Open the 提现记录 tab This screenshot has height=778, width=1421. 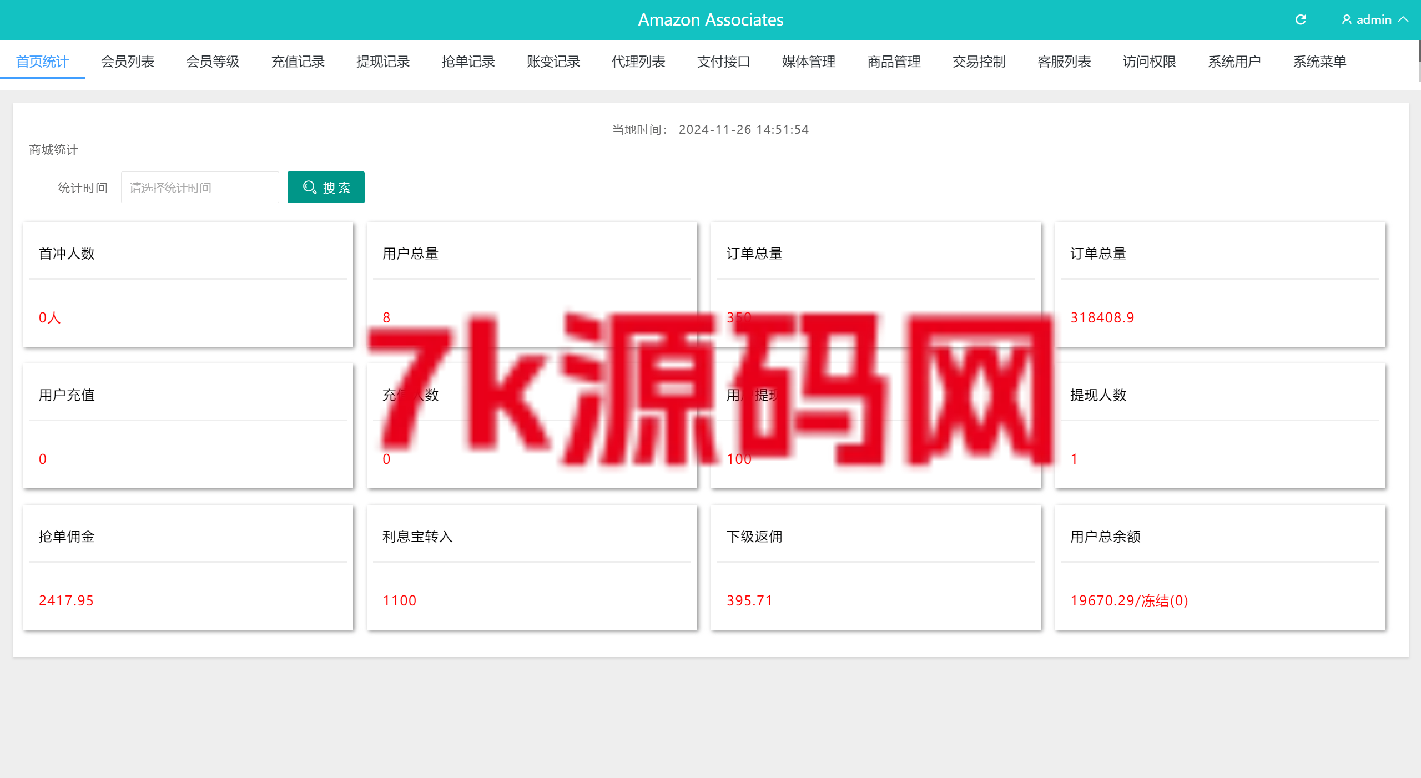coord(383,62)
